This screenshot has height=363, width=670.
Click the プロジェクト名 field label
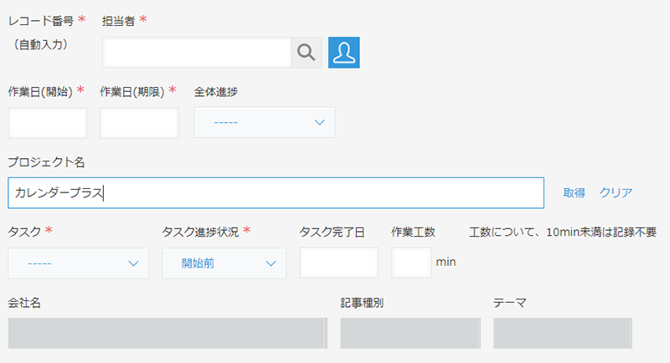(46, 161)
